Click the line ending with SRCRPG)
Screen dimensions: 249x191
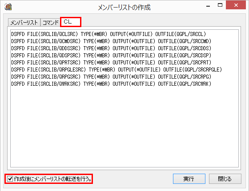pyautogui.click(x=111, y=77)
